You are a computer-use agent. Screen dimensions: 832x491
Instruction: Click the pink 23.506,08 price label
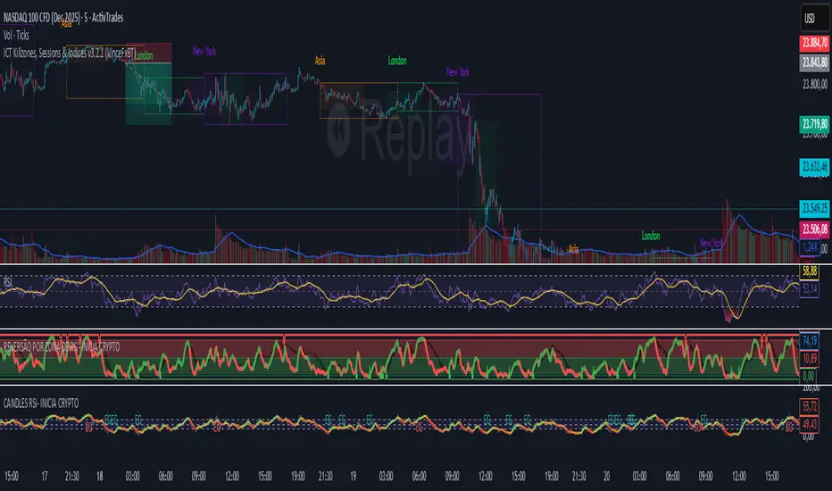point(814,229)
